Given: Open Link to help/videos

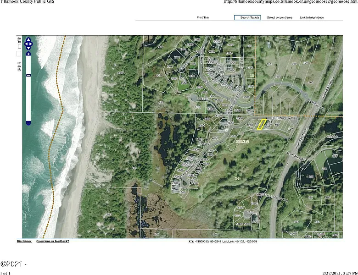Looking at the screenshot, I should (312, 17).
